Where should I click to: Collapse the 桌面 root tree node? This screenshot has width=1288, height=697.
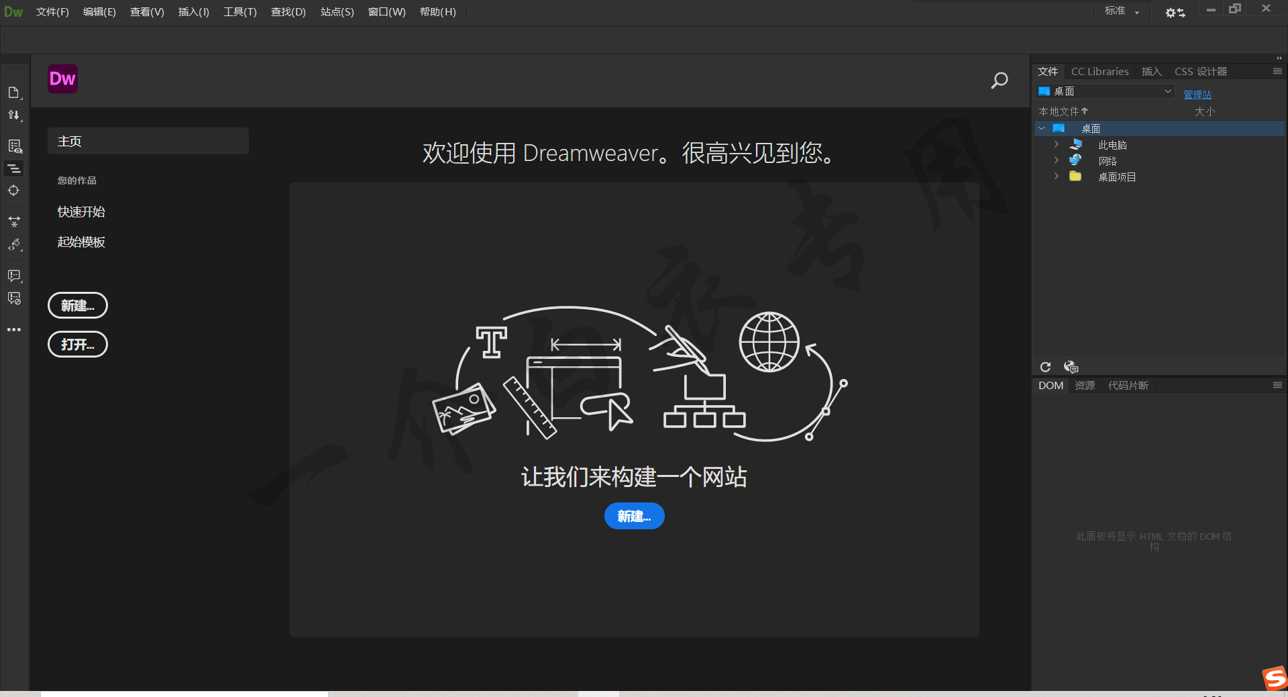[x=1042, y=128]
